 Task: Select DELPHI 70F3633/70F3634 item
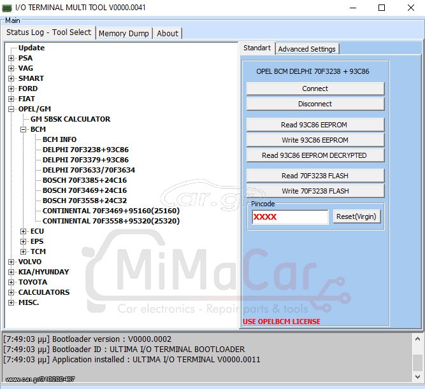[89, 170]
